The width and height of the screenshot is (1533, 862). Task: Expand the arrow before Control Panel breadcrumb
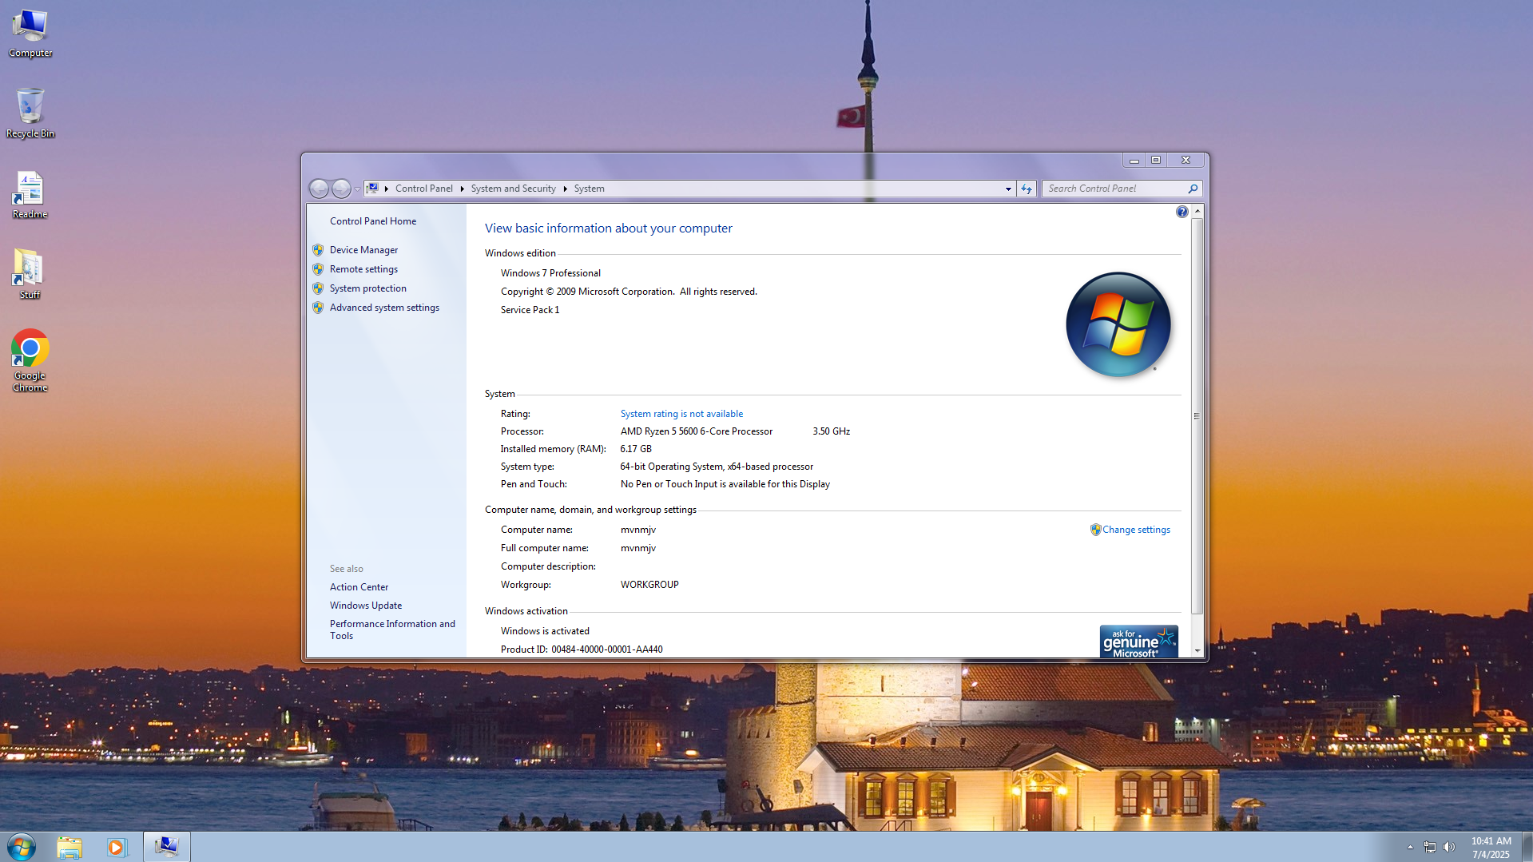tap(387, 189)
